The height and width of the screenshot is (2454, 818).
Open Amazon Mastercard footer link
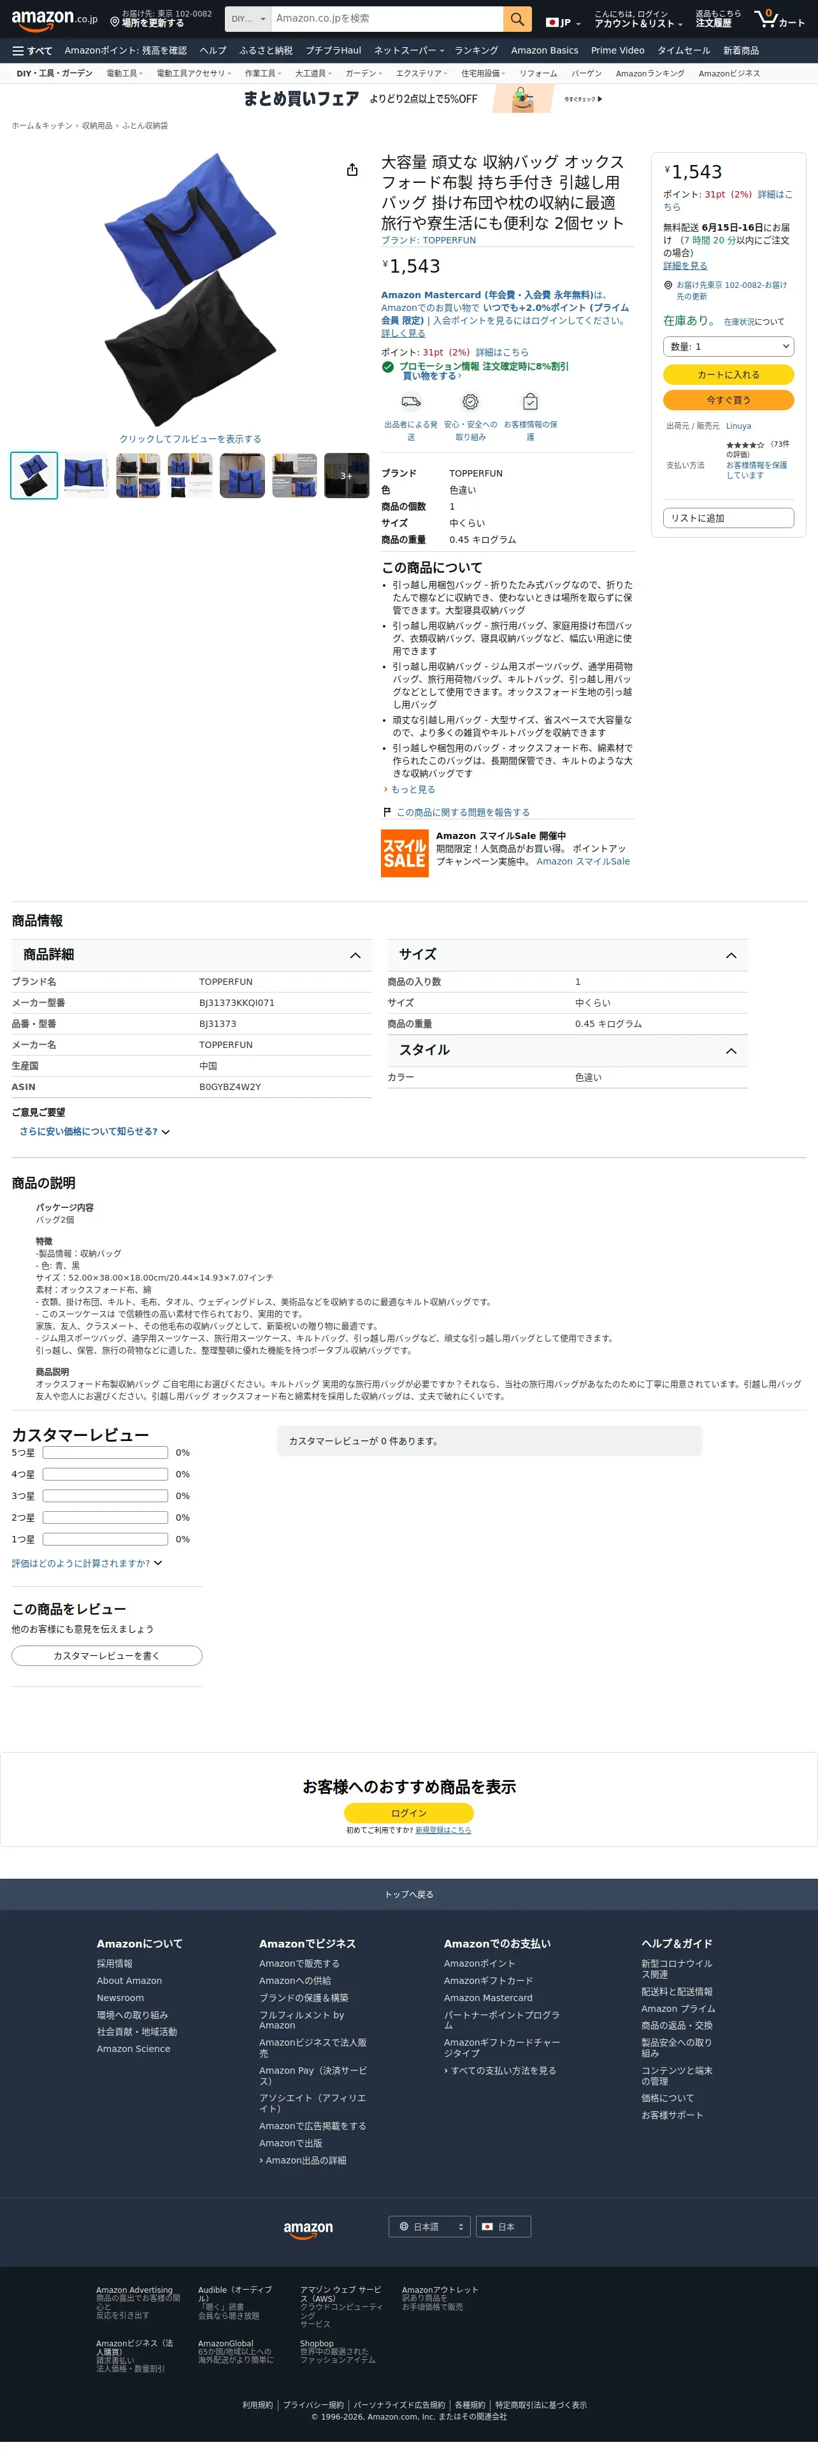[487, 1998]
